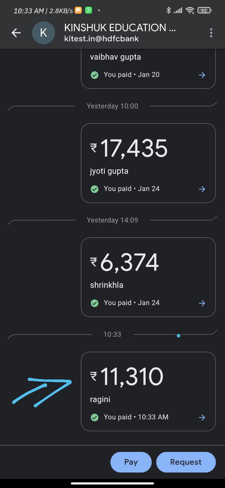The width and height of the screenshot is (225, 488).
Task: Tap green checkmark on shrinkhla payment
Action: [95, 303]
